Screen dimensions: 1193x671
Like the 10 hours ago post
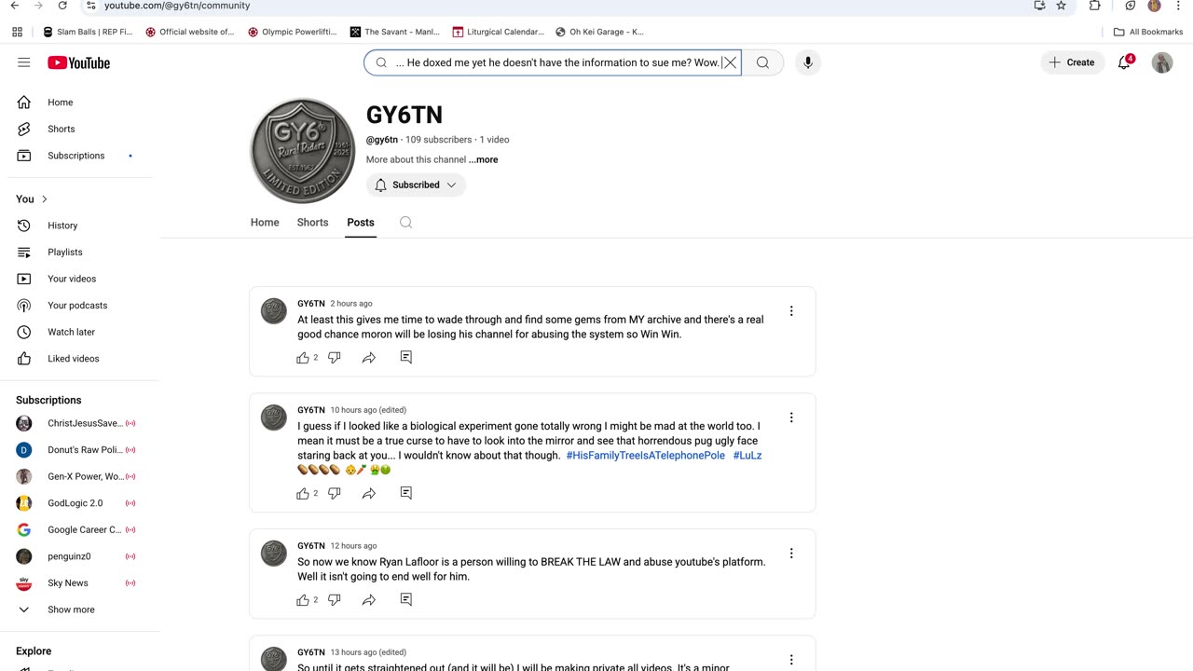[303, 493]
